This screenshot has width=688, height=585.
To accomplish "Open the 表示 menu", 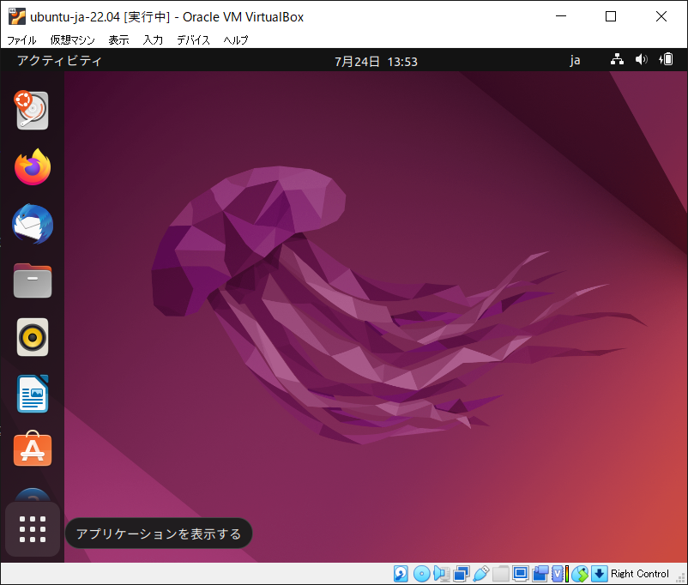I will [x=119, y=40].
